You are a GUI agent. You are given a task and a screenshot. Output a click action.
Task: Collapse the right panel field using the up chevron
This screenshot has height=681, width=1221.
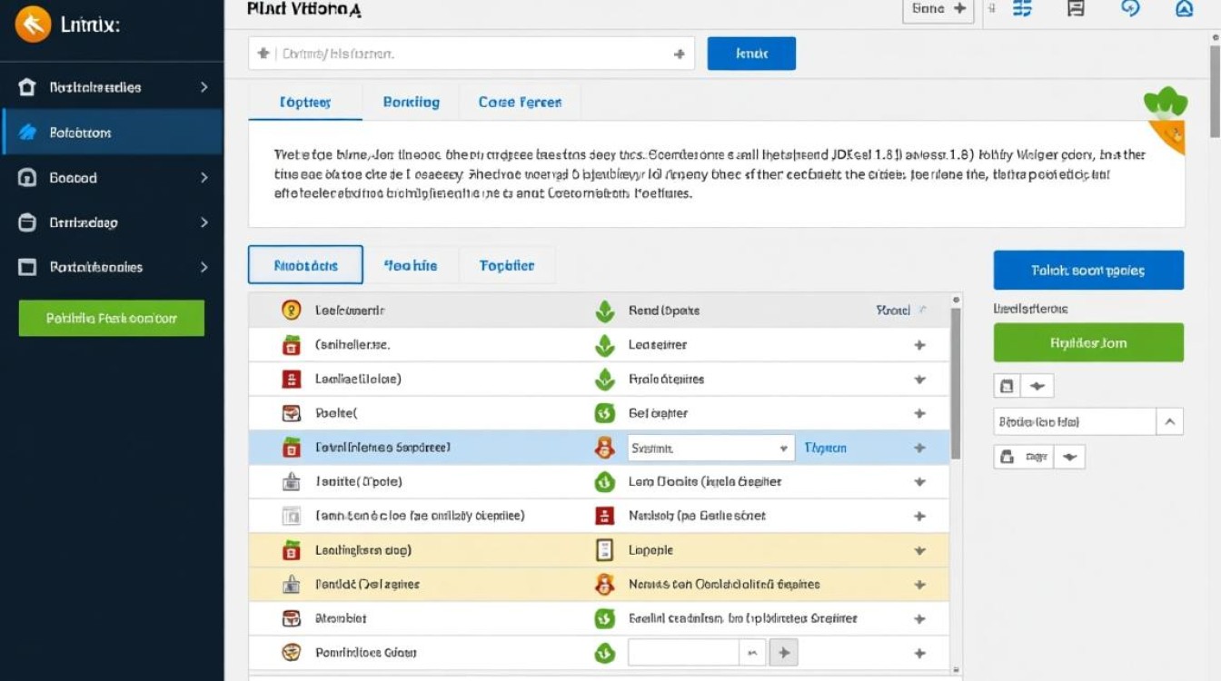1169,421
